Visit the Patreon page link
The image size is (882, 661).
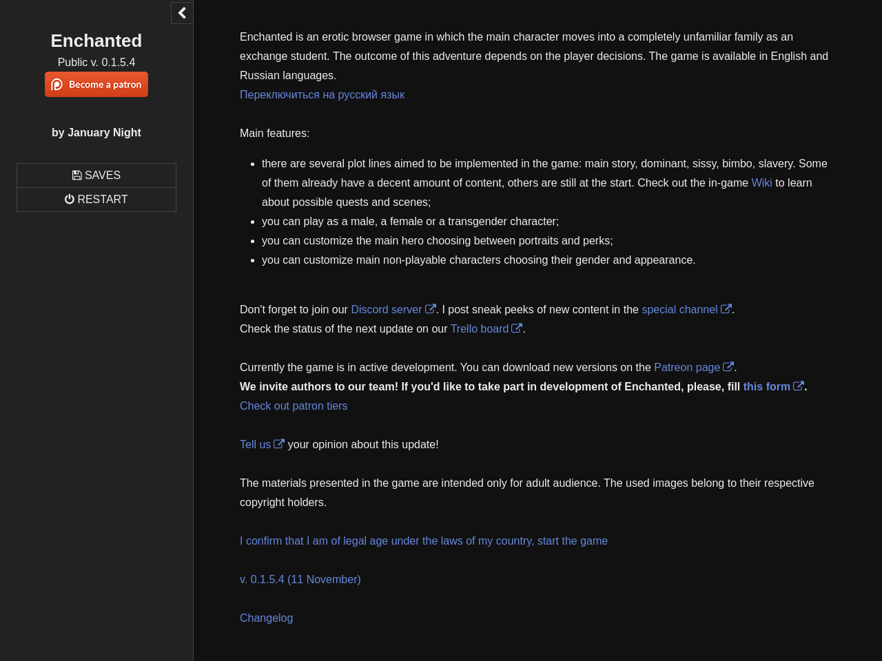(686, 368)
